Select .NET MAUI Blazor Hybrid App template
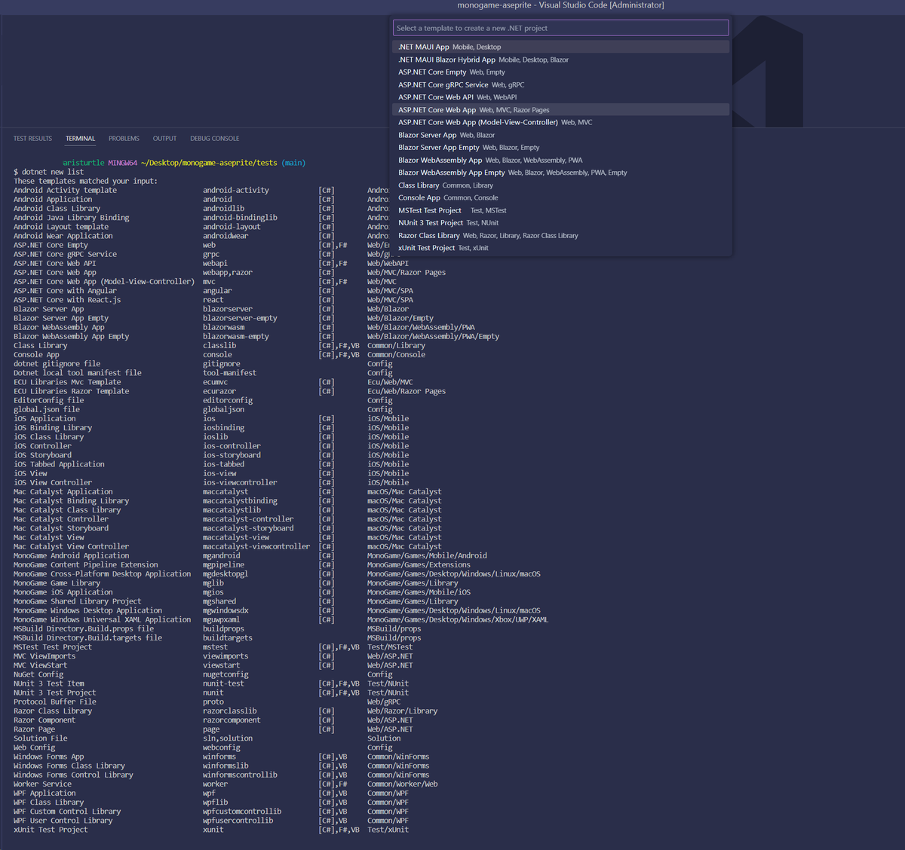905x850 pixels. pos(561,60)
